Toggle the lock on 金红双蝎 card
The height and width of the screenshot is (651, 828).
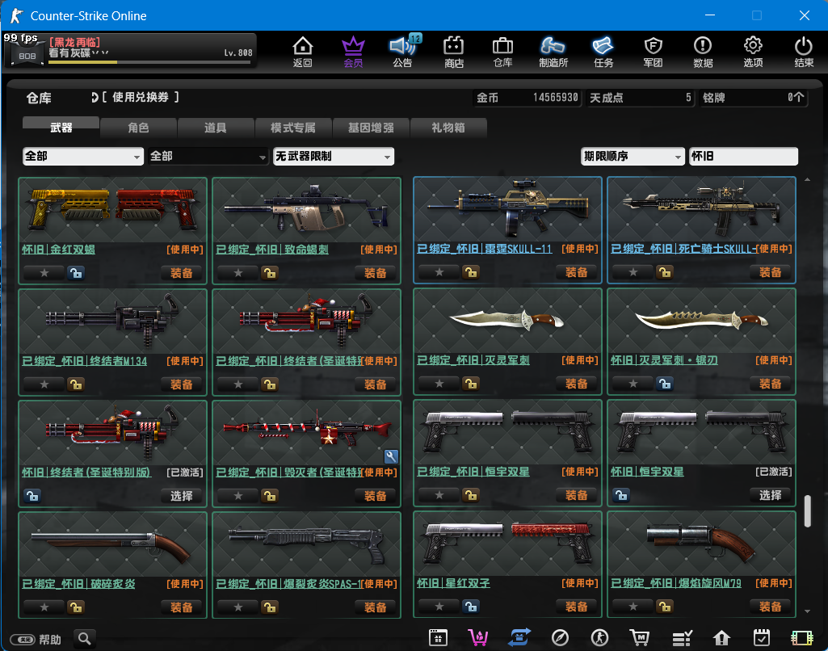(75, 273)
